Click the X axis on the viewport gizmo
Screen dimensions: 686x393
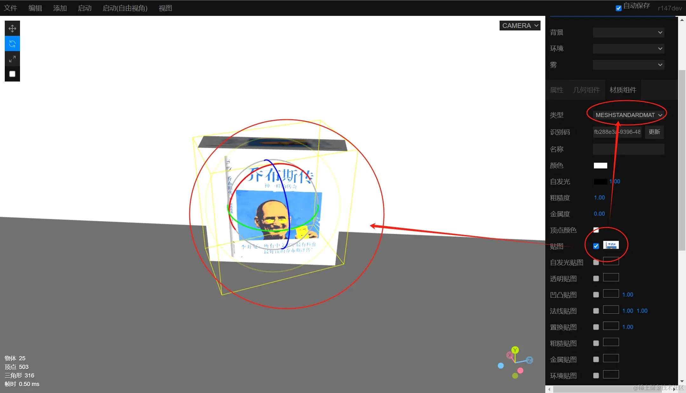[x=510, y=355]
